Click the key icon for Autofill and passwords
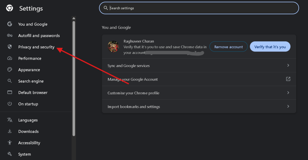This screenshot has height=160, width=308. coord(10,35)
